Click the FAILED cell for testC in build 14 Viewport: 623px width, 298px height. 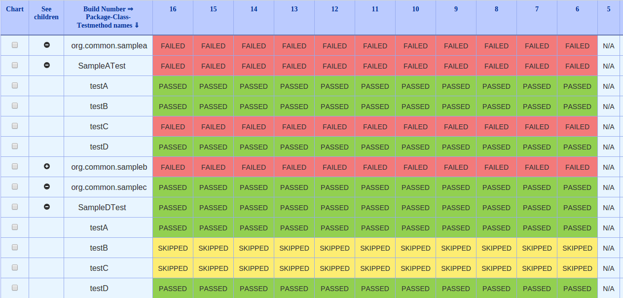[x=254, y=126]
